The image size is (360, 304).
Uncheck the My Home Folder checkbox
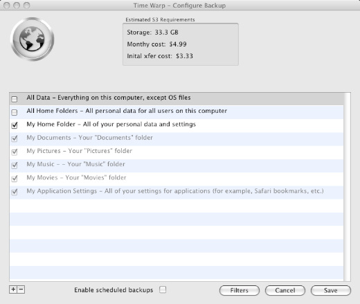point(15,125)
